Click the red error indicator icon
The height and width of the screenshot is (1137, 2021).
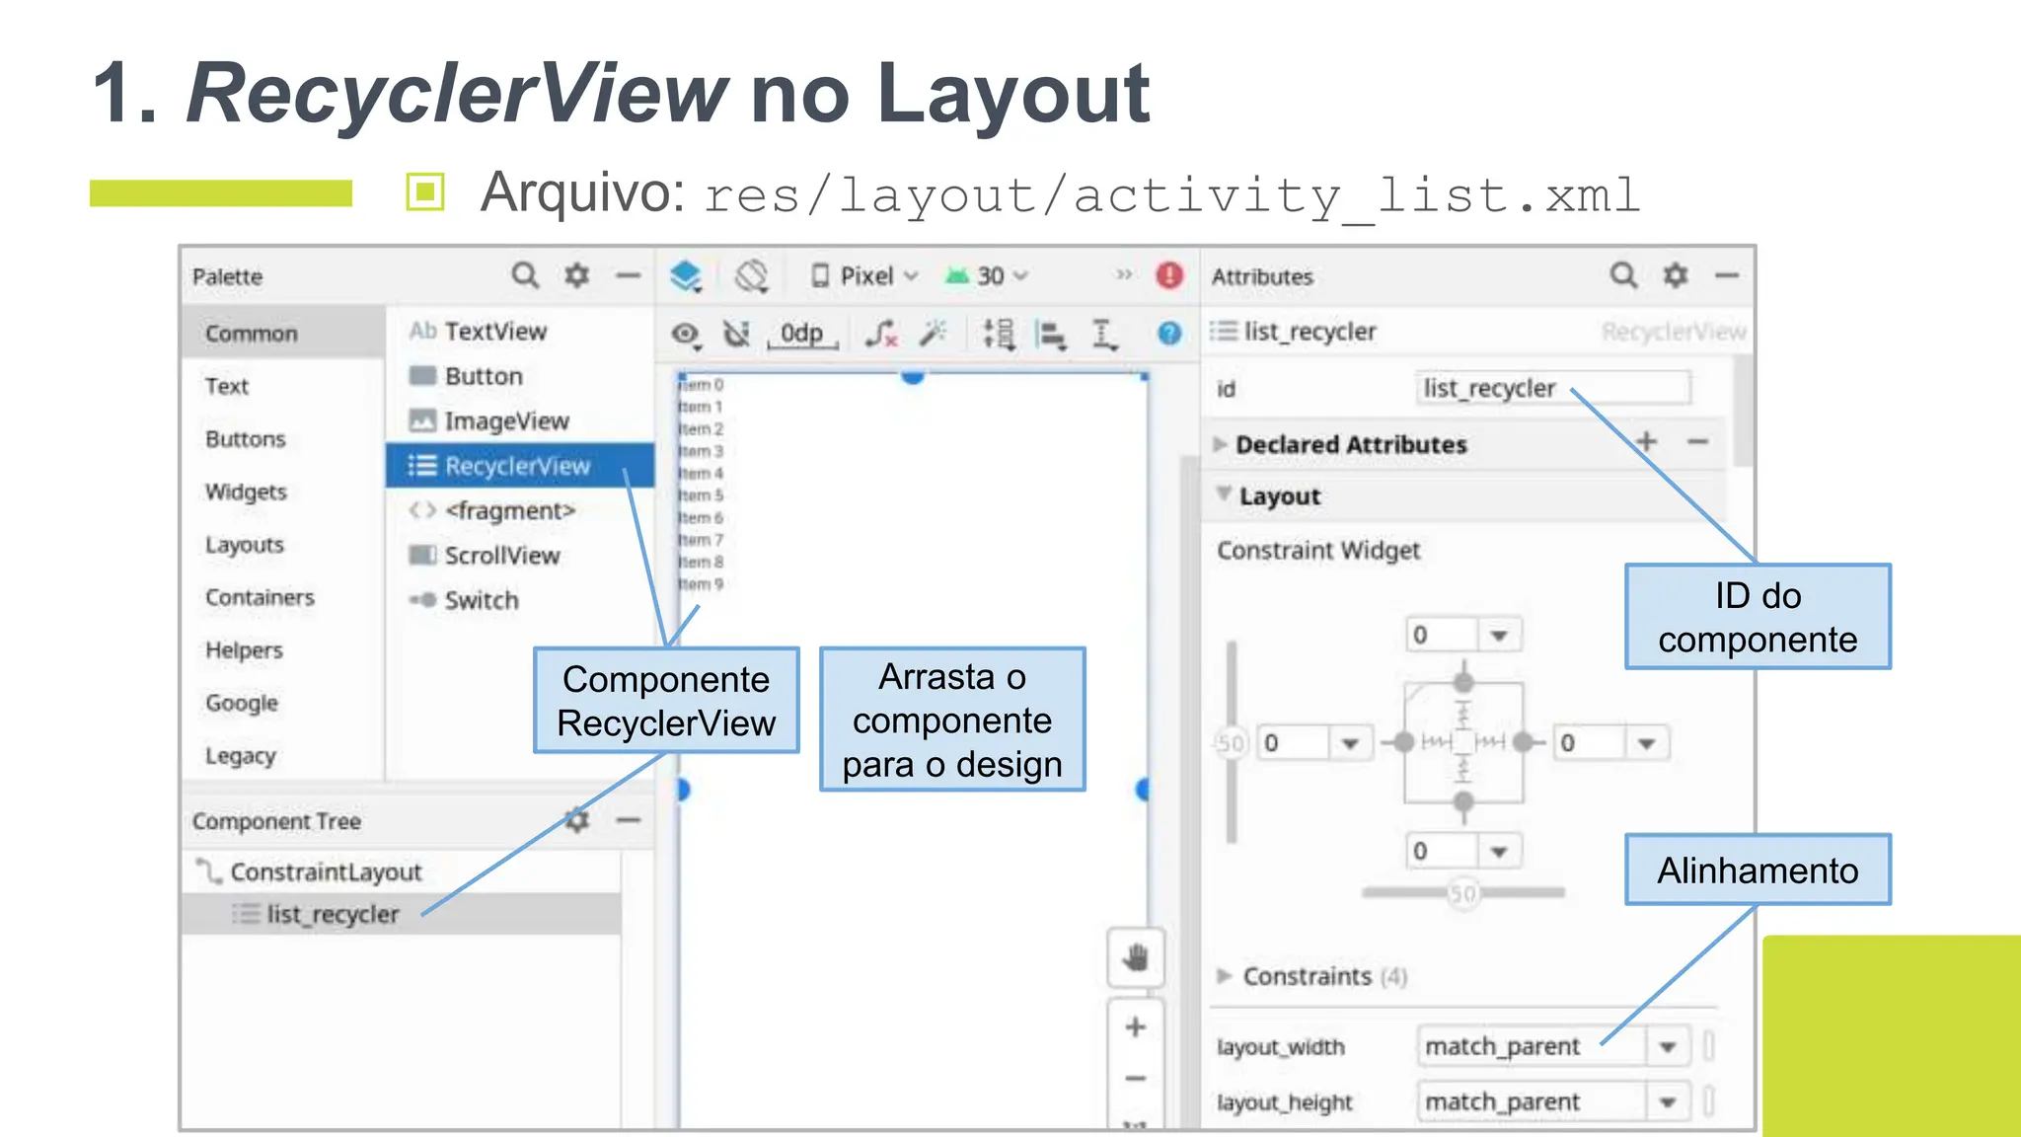pyautogui.click(x=1169, y=275)
